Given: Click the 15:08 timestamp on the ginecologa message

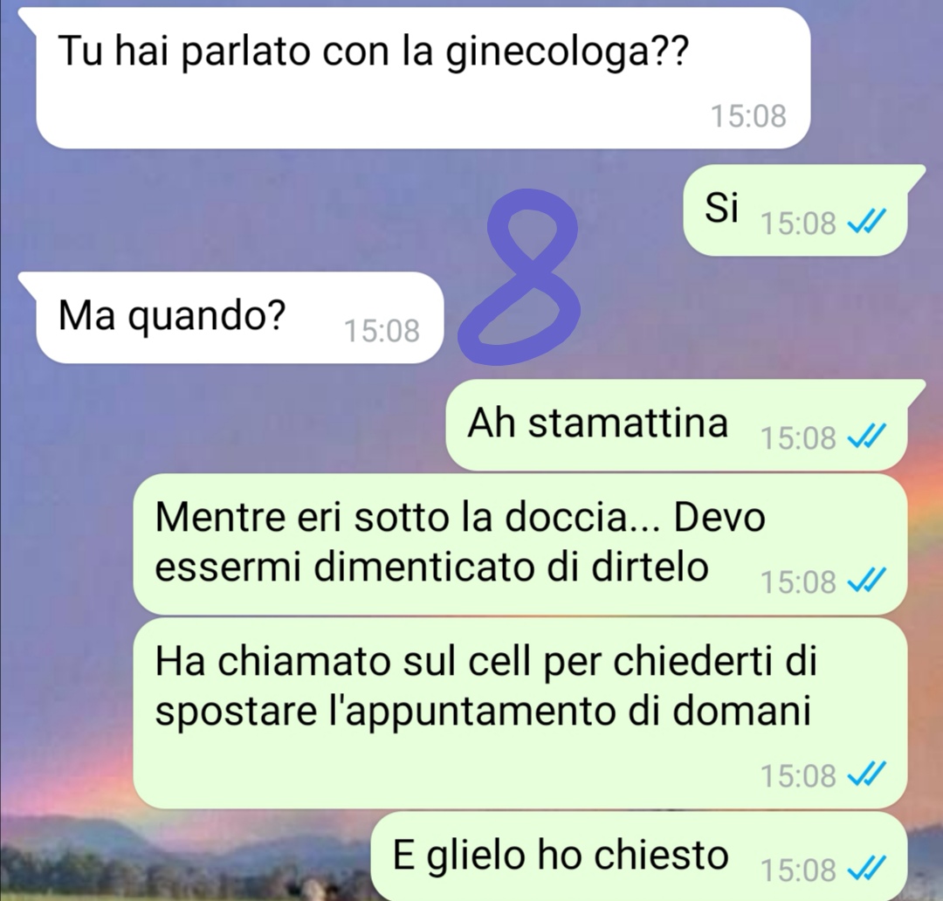Looking at the screenshot, I should (749, 116).
